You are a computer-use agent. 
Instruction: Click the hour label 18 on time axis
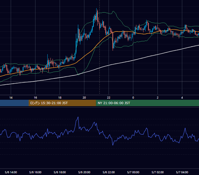[60, 98]
